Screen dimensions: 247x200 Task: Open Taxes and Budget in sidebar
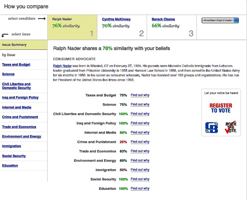tap(16, 64)
